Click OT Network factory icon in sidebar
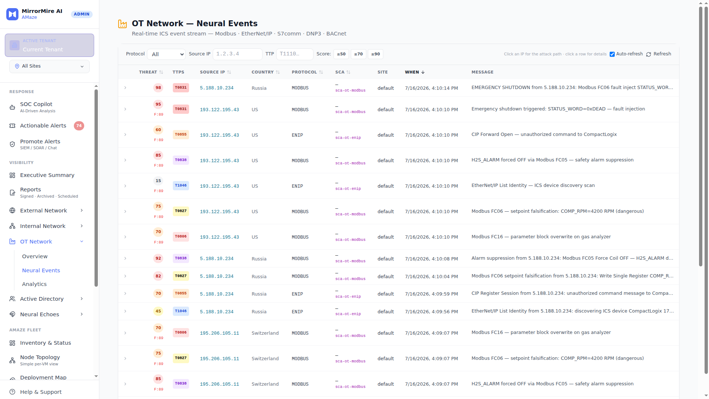Viewport: 709px width, 399px height. pyautogui.click(x=12, y=242)
